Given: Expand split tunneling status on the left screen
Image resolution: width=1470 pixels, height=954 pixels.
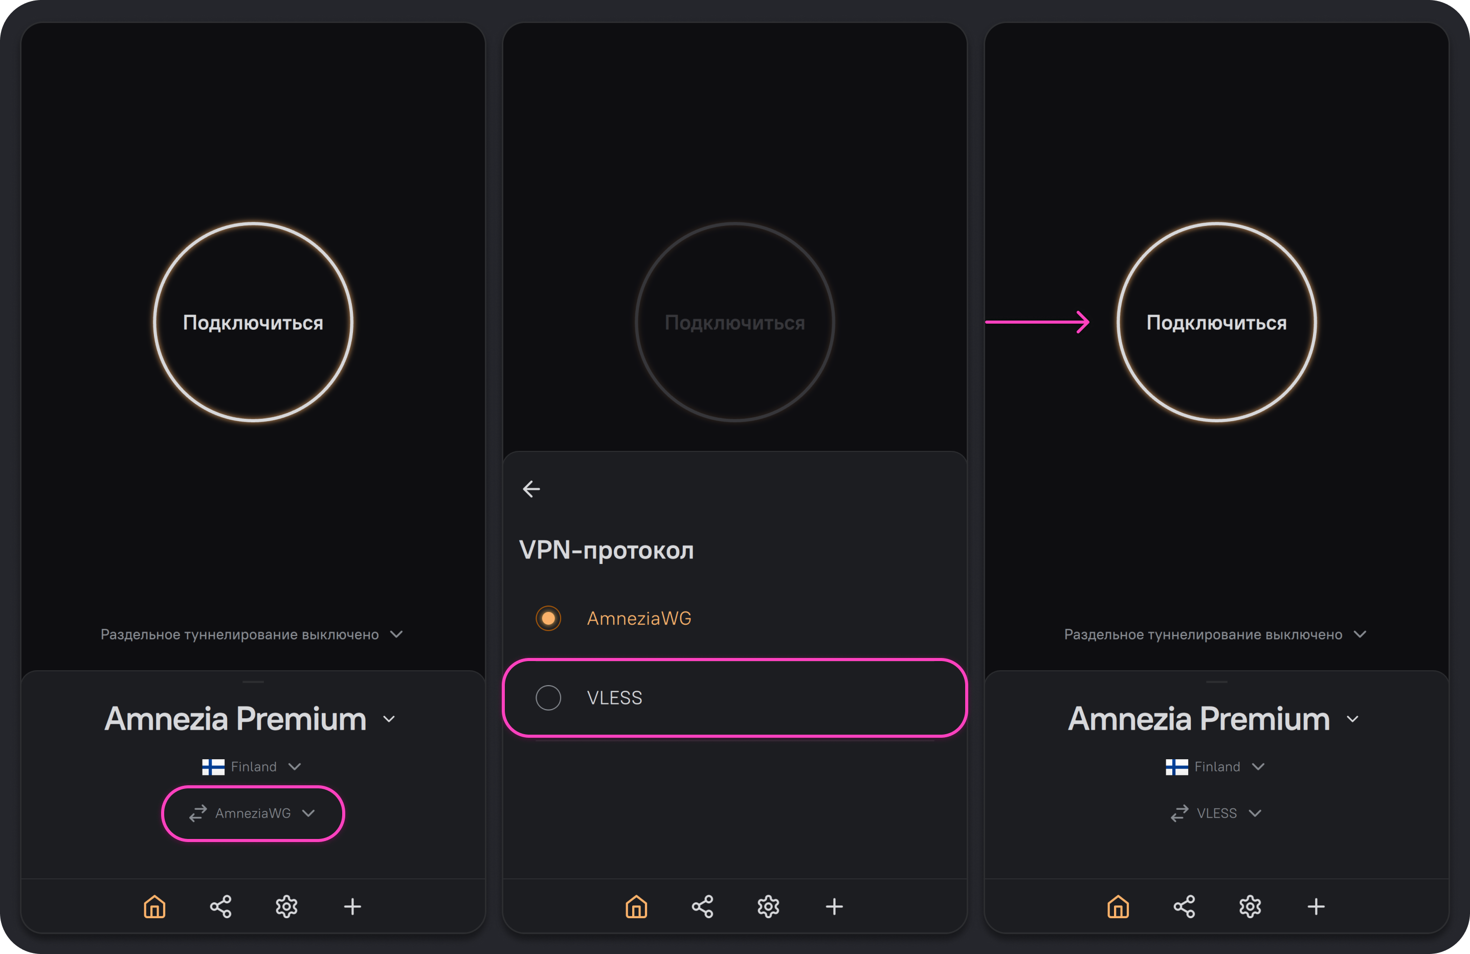Looking at the screenshot, I should coord(252,635).
